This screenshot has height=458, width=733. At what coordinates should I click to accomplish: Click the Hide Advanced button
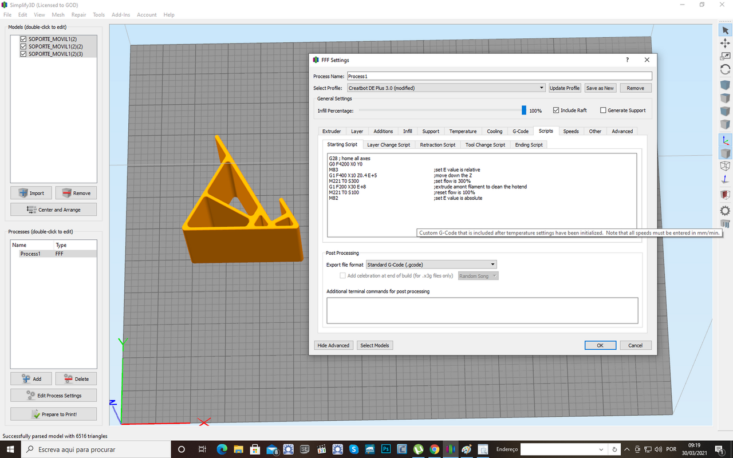[333, 345]
